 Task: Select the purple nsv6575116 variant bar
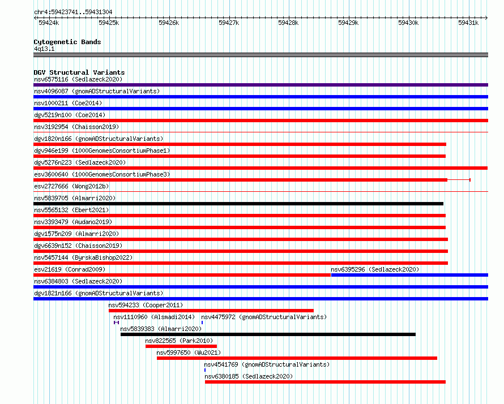260,85
